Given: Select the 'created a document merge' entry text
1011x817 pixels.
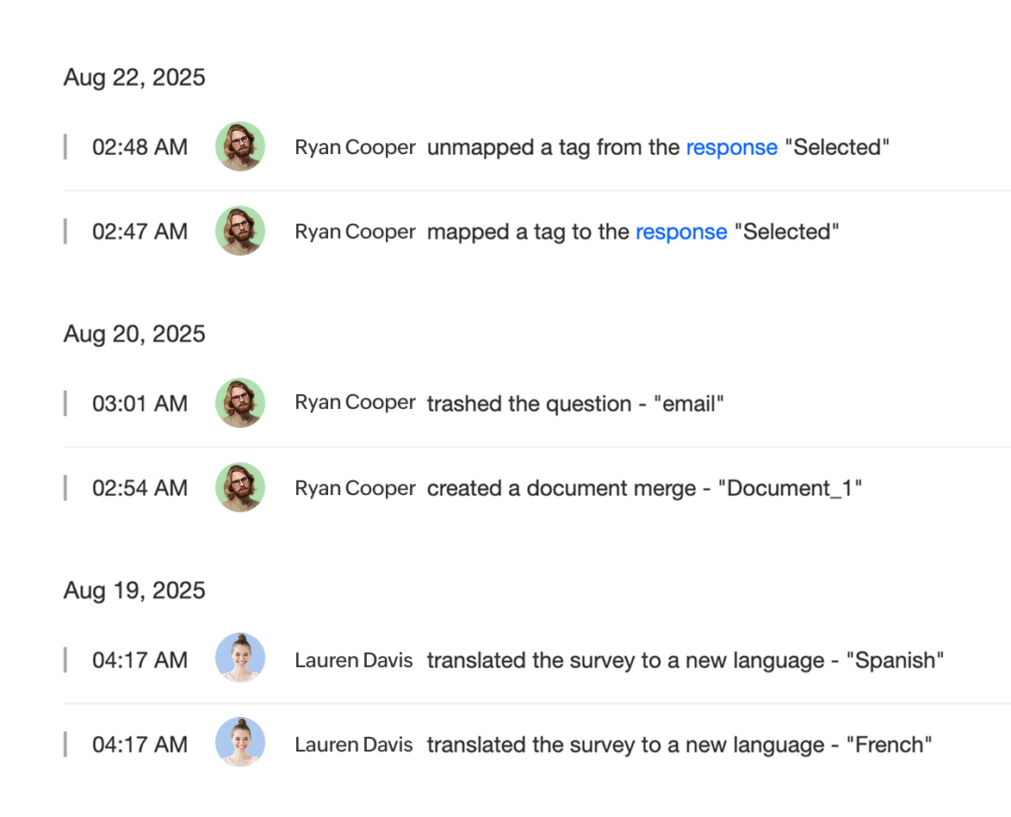Looking at the screenshot, I should [644, 488].
